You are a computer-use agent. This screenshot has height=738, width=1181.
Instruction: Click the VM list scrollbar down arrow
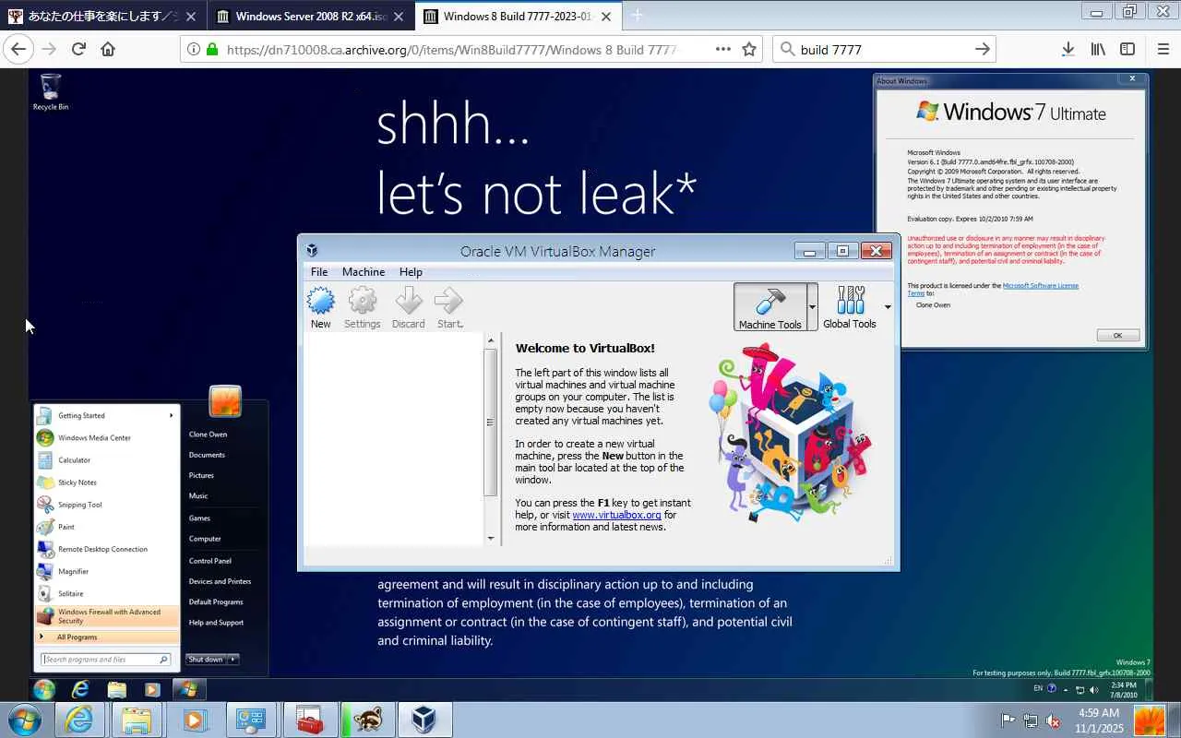(491, 538)
